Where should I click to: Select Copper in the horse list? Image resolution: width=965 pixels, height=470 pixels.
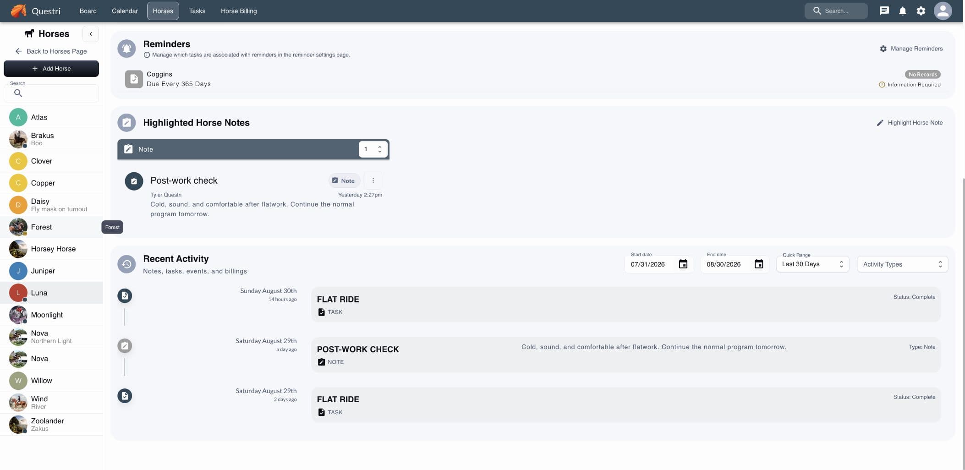51,183
